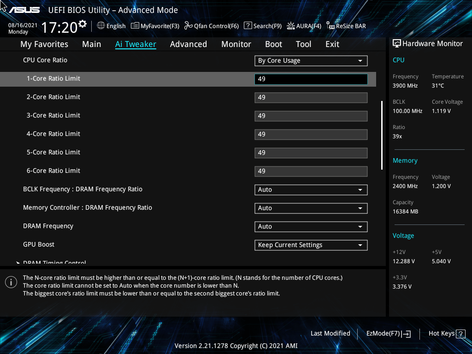Open MyFavorite(F3) text label
472x354 pixels.
160,26
